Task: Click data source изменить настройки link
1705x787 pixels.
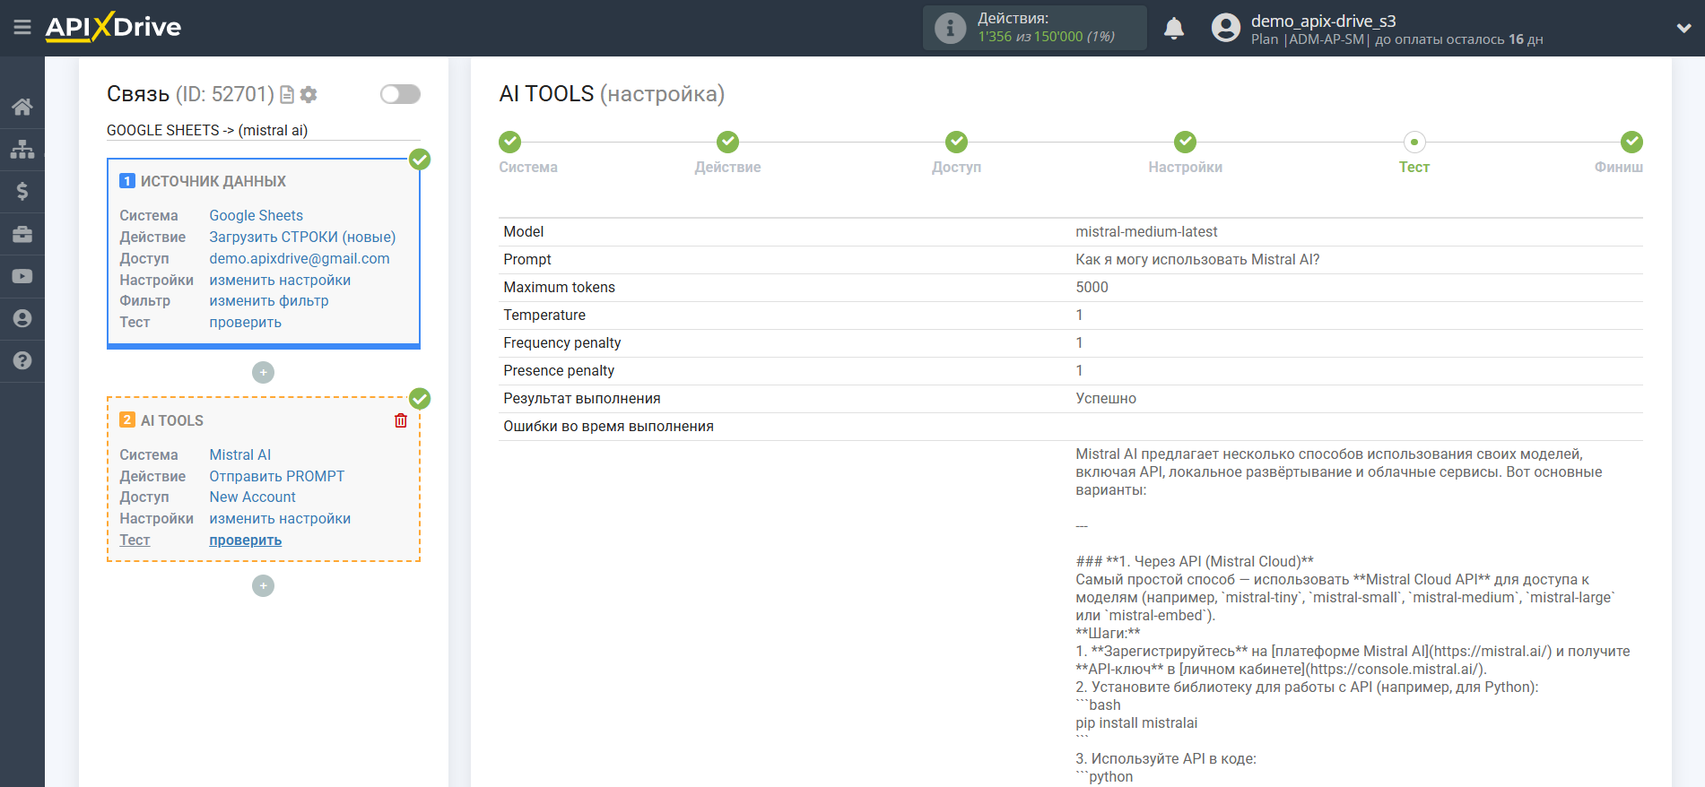Action: [x=280, y=280]
